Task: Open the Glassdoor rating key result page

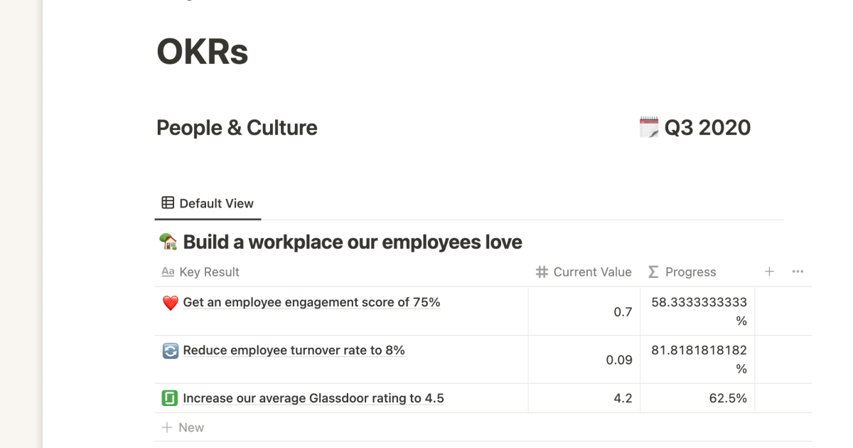Action: tap(313, 398)
